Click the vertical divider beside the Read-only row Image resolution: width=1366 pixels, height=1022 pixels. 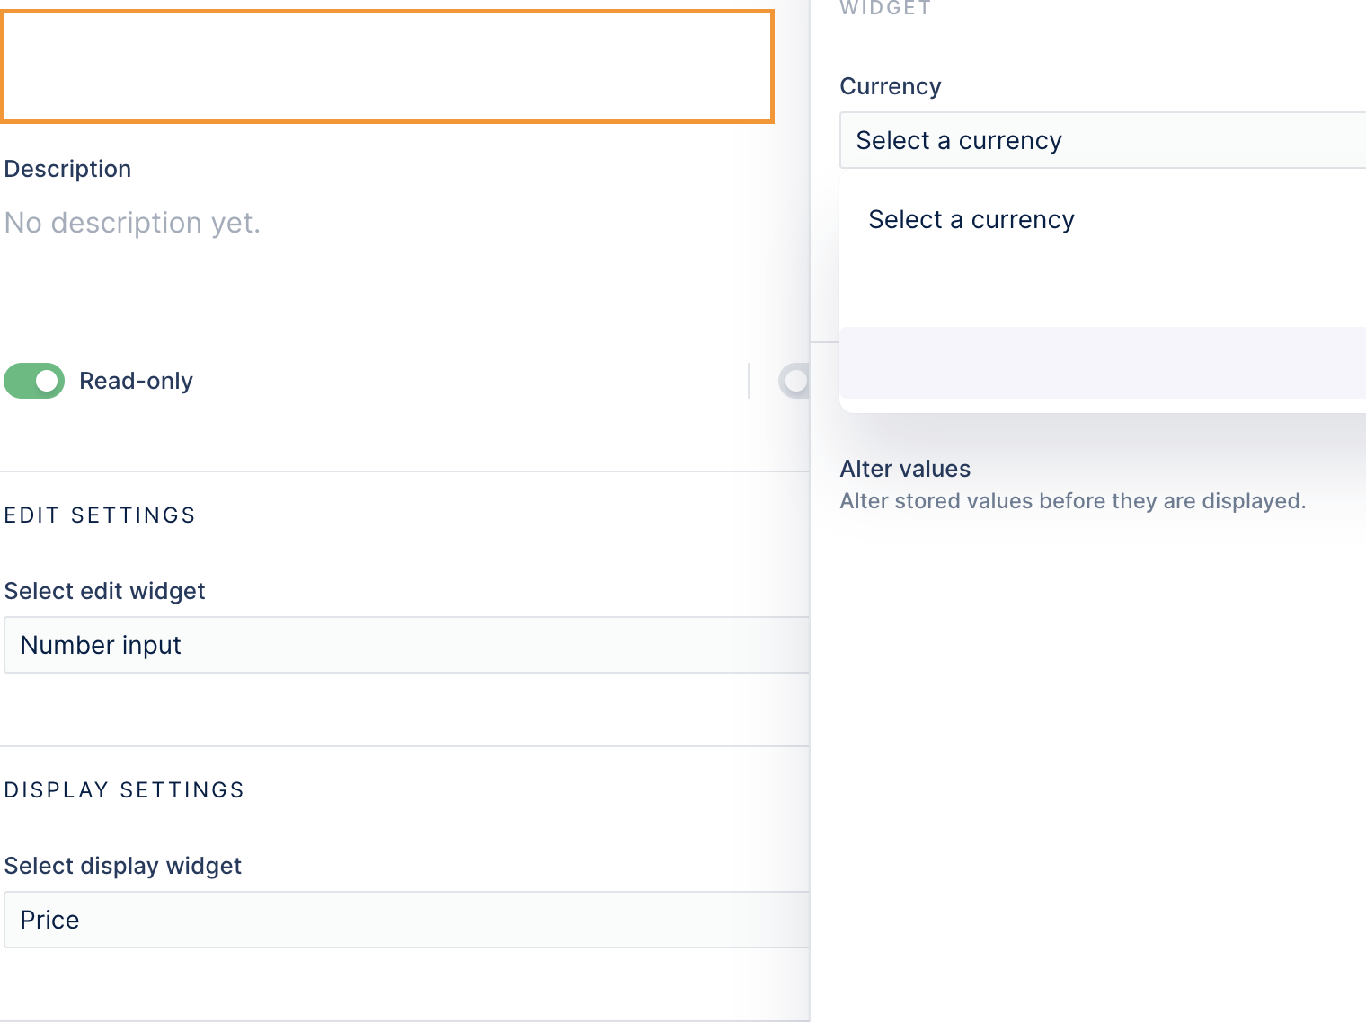tap(749, 381)
